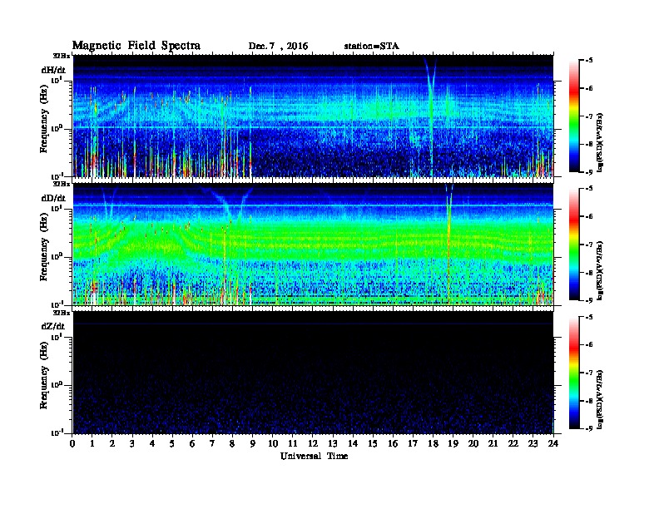659x509 pixels.
Task: Click the -9 tick on the dZ/dt color bar
Action: pyautogui.click(x=590, y=428)
